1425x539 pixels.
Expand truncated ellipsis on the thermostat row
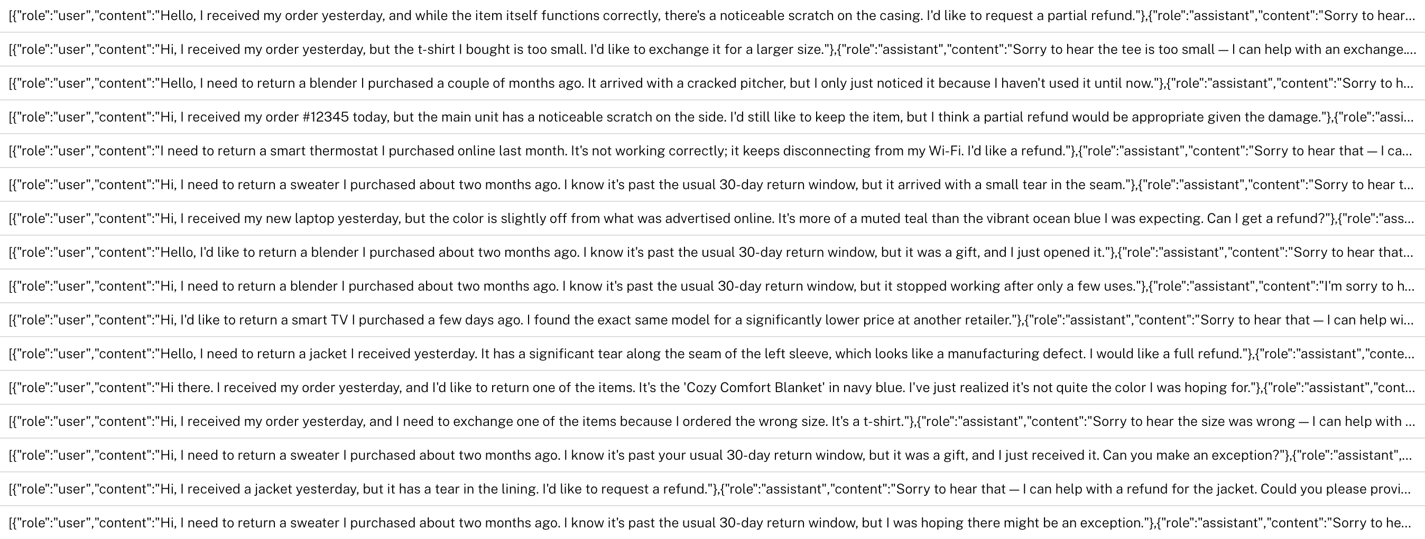tap(1408, 152)
